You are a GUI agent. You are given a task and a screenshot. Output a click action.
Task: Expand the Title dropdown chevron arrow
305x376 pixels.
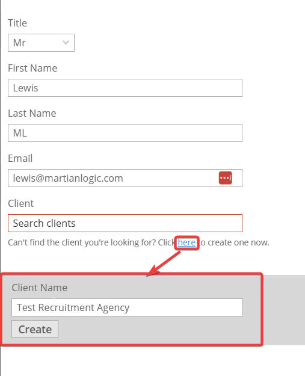66,43
